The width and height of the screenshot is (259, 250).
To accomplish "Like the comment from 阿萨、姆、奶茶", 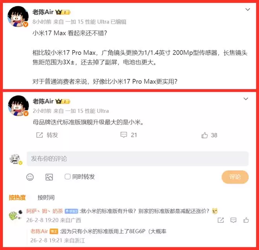I will pyautogui.click(x=246, y=220).
